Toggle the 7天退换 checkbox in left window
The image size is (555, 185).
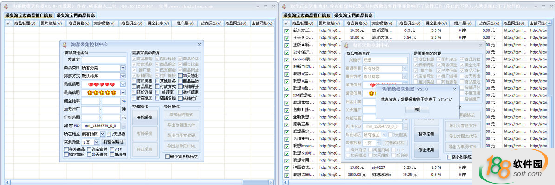(x=109, y=134)
